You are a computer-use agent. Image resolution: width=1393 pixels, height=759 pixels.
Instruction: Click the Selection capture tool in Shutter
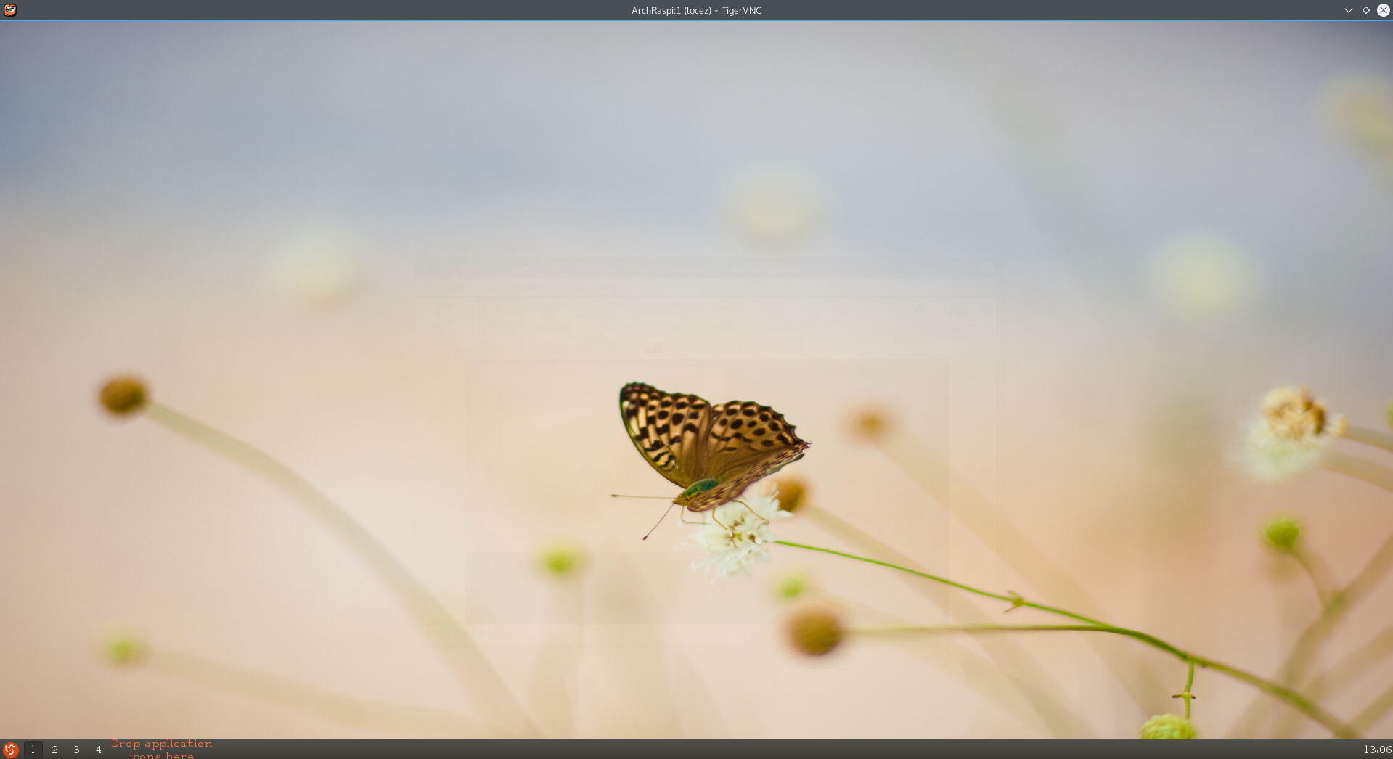click(x=501, y=318)
